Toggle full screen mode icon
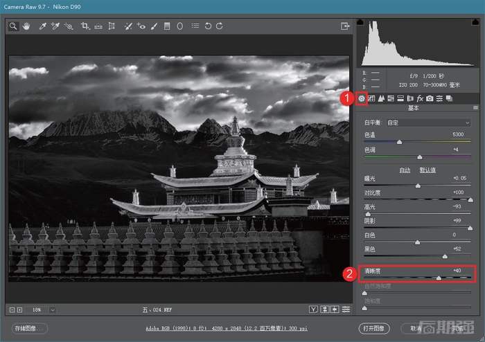Viewport: 485px width, 342px height. (x=345, y=26)
